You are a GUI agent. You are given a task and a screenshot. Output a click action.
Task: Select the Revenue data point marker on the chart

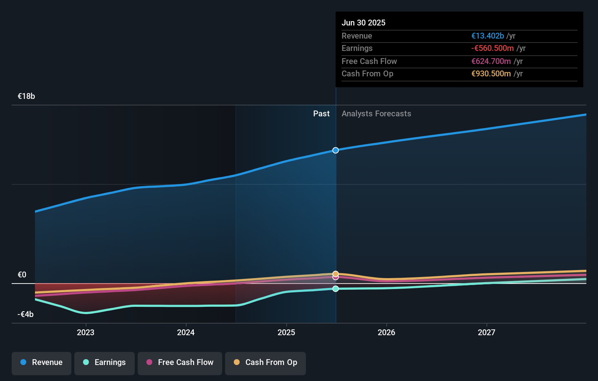(x=335, y=150)
